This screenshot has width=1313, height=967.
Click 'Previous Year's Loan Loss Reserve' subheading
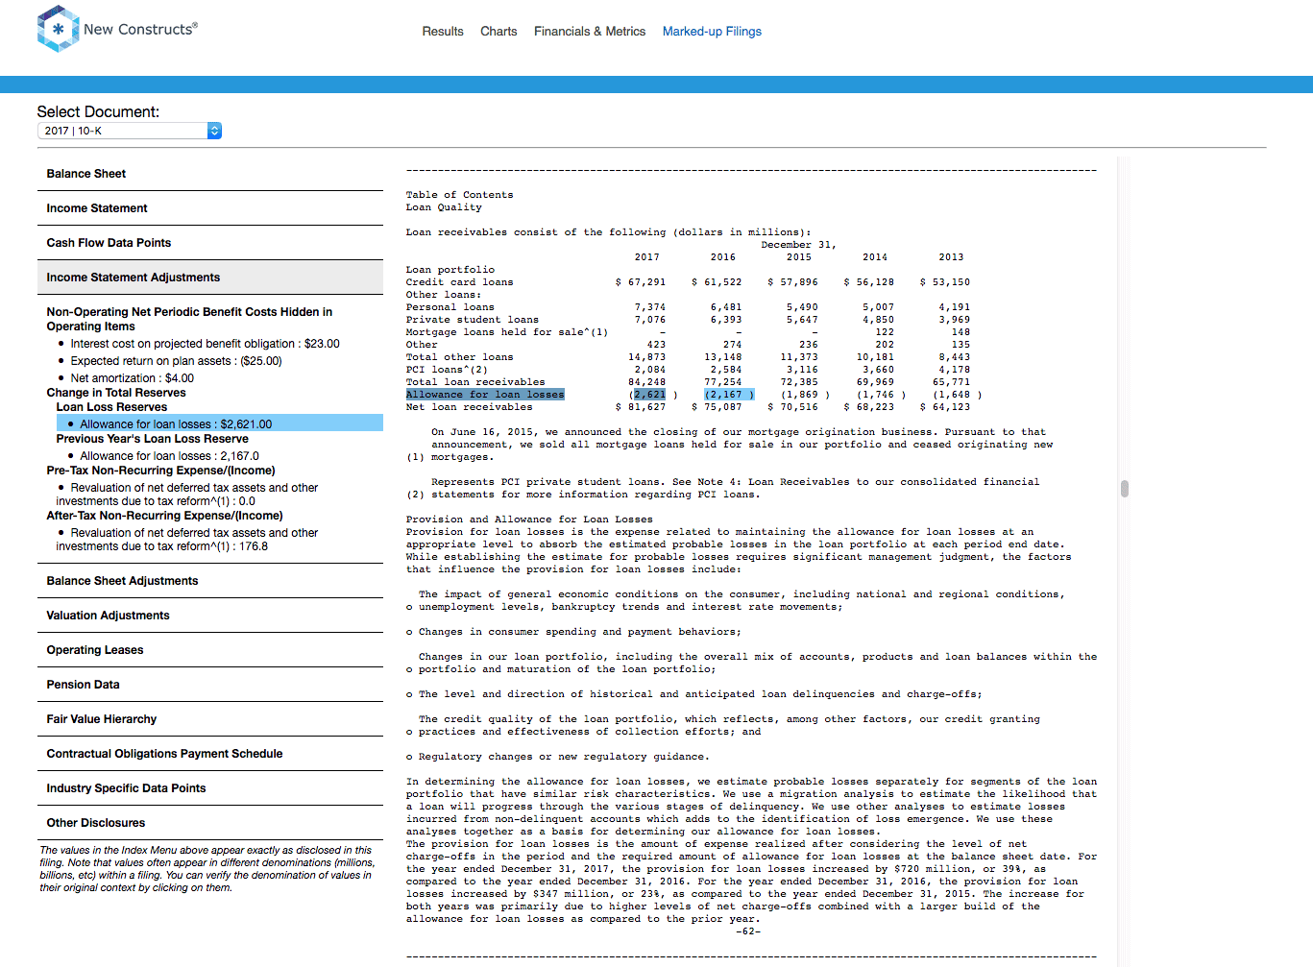152,439
